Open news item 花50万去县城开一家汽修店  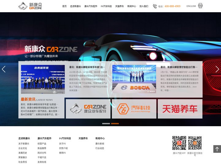40,111
